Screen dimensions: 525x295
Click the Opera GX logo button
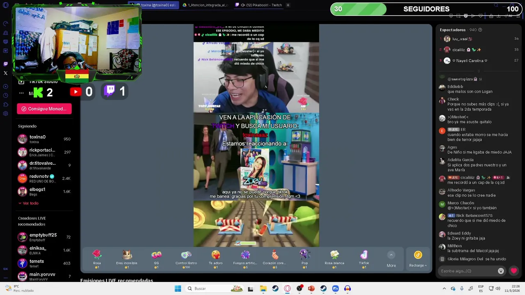pyautogui.click(x=5, y=5)
